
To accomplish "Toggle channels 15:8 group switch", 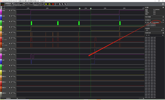I will [1, 8].
